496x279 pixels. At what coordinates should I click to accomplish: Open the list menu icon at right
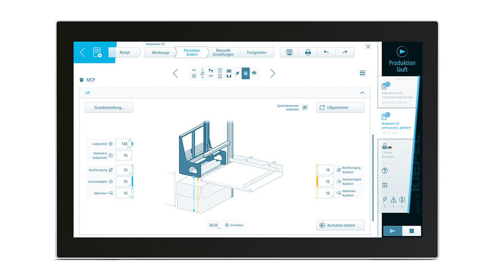pyautogui.click(x=362, y=74)
